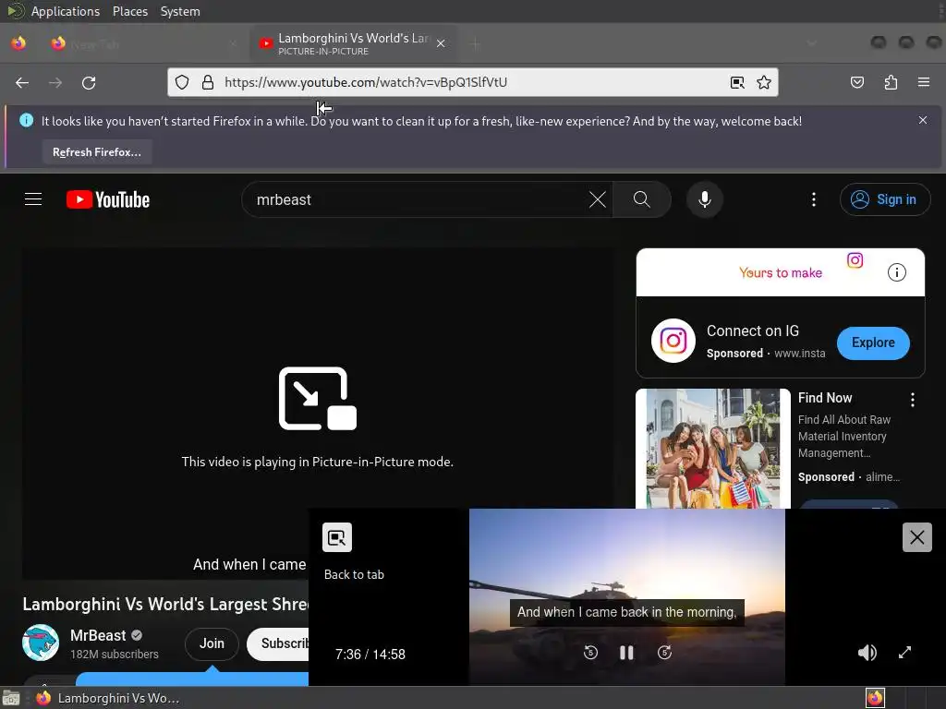Open Find Now sponsored thumbnail
The width and height of the screenshot is (946, 709).
click(713, 449)
